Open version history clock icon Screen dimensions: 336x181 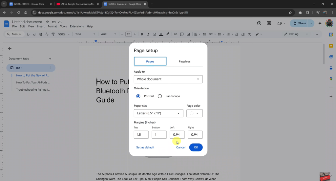(x=259, y=23)
